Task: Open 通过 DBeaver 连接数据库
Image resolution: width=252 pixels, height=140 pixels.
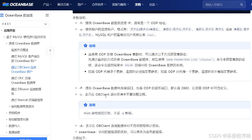Action: point(26,91)
